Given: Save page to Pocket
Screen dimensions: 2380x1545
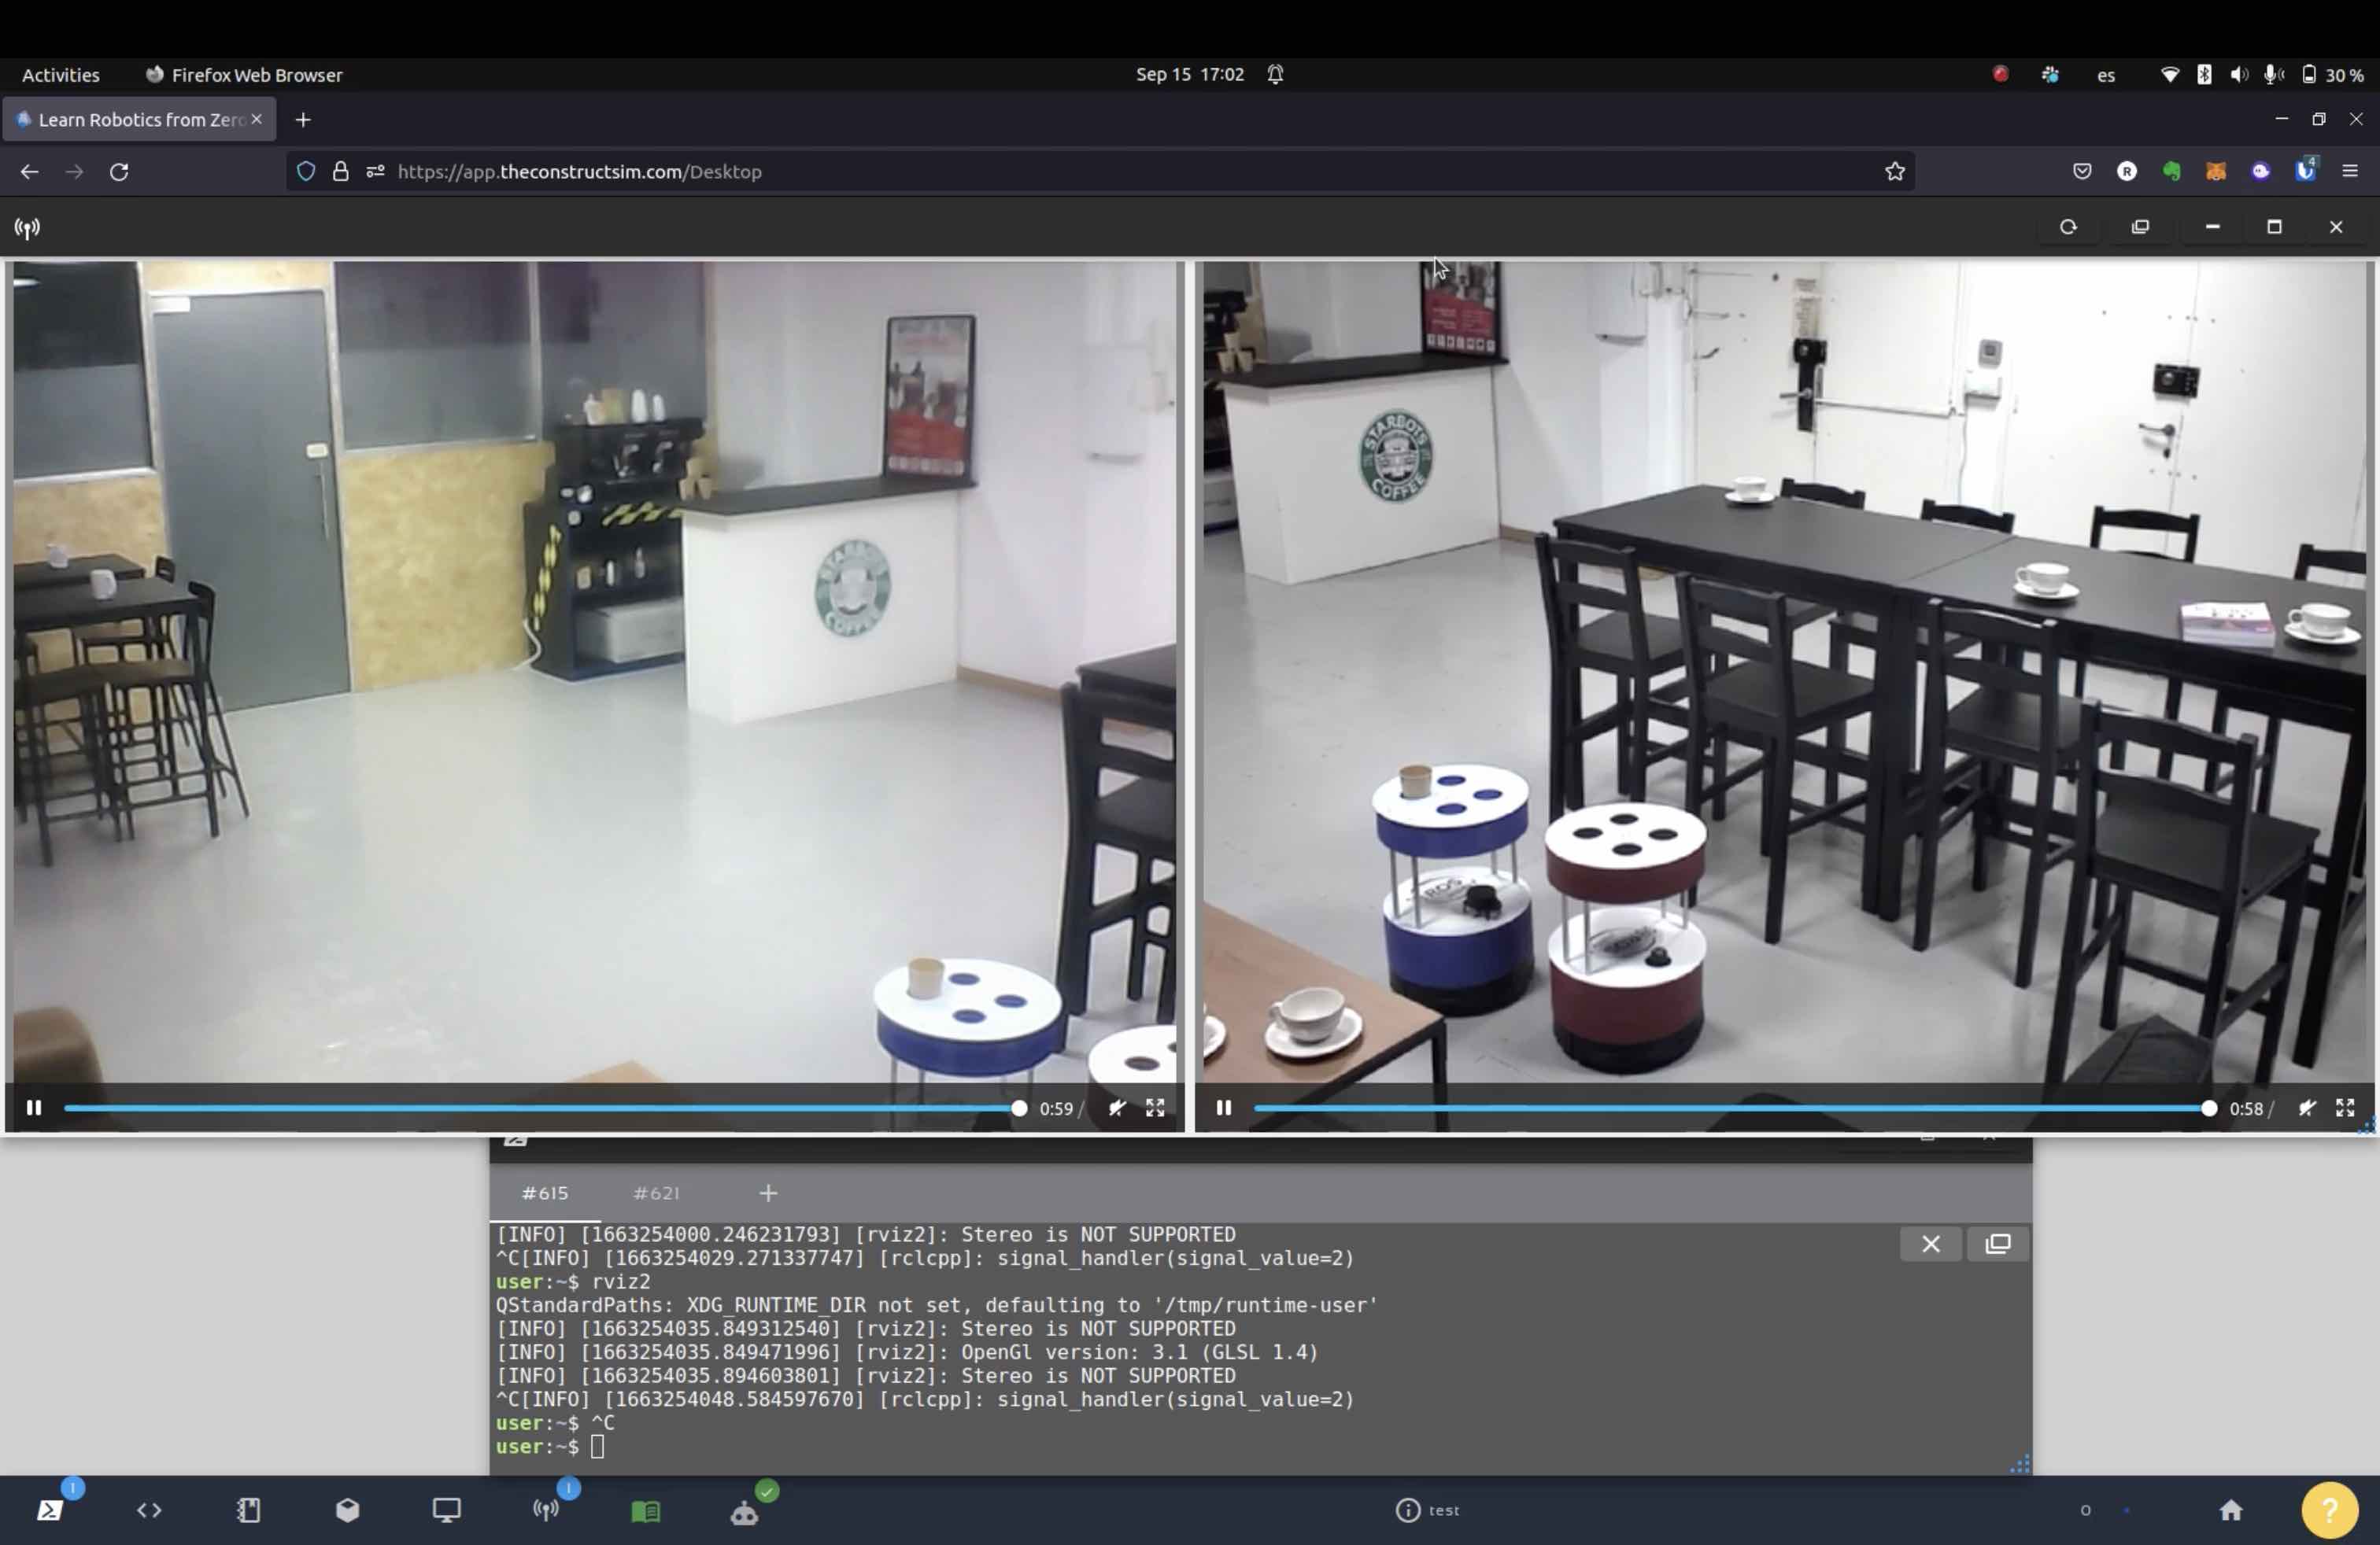Looking at the screenshot, I should (2082, 172).
